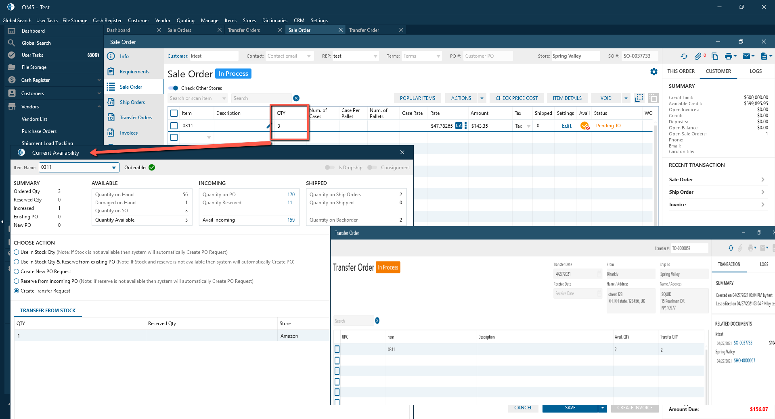Viewport: 775px width, 419px height.
Task: Click the Invoices IN icon
Action: click(111, 133)
